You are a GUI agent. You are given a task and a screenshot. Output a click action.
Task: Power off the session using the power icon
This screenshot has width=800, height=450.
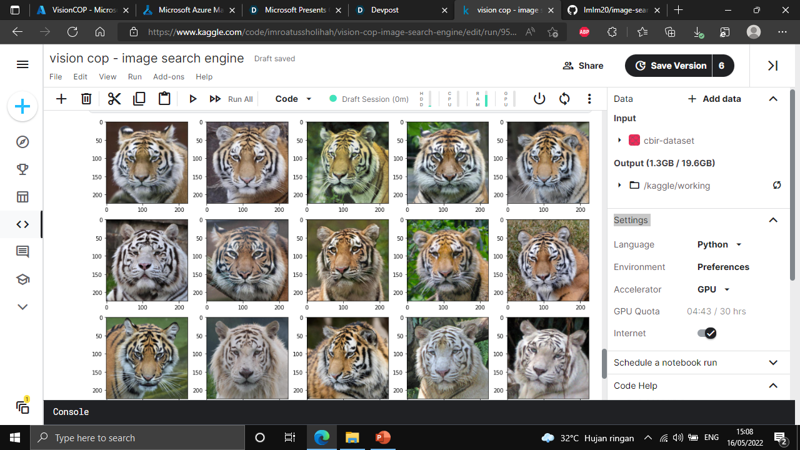point(539,99)
